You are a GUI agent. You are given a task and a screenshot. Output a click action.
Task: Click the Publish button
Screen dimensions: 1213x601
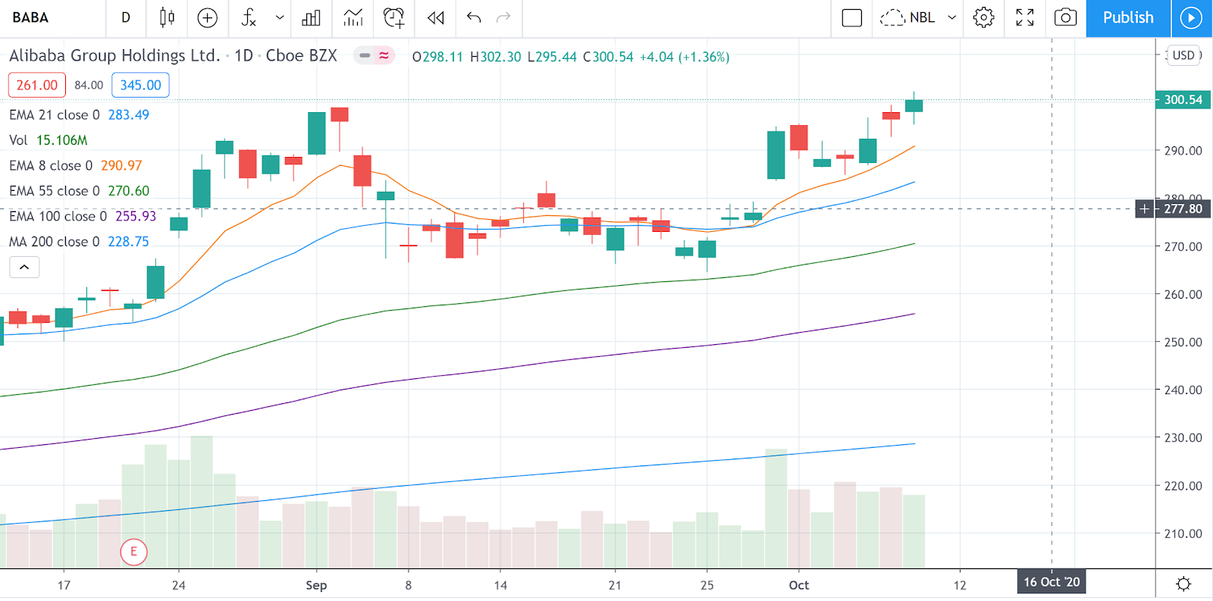[1128, 17]
